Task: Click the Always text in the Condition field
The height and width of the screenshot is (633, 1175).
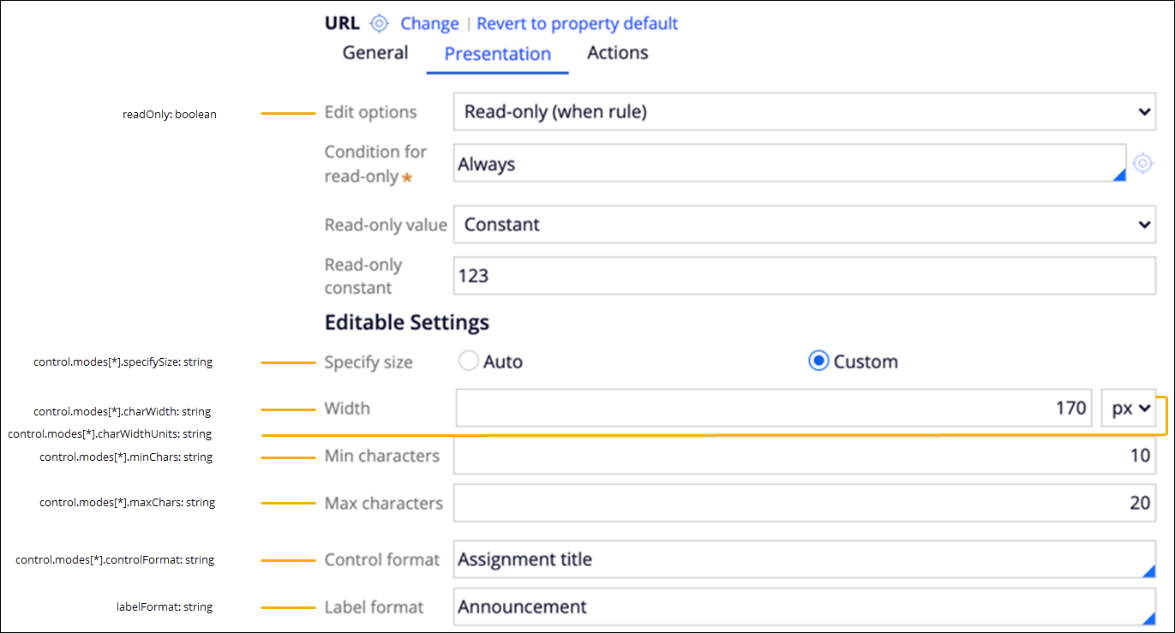Action: click(487, 164)
